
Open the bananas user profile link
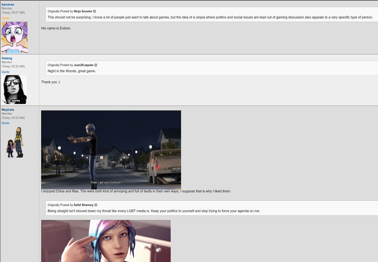[8, 4]
